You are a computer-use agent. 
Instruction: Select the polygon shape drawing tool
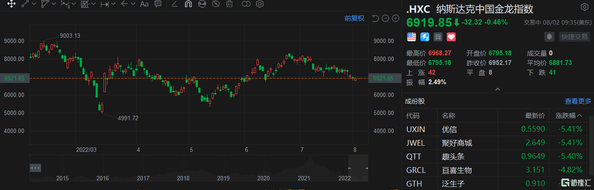point(45,4)
